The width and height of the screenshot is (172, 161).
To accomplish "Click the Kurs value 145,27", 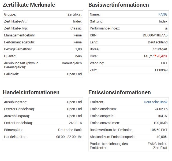I will coord(149,56).
